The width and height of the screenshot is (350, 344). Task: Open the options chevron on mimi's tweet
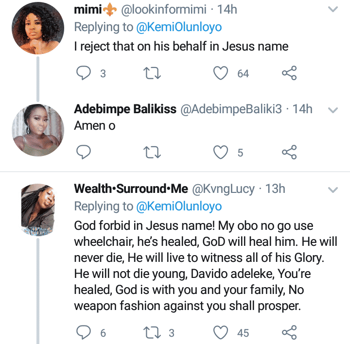coord(333,9)
